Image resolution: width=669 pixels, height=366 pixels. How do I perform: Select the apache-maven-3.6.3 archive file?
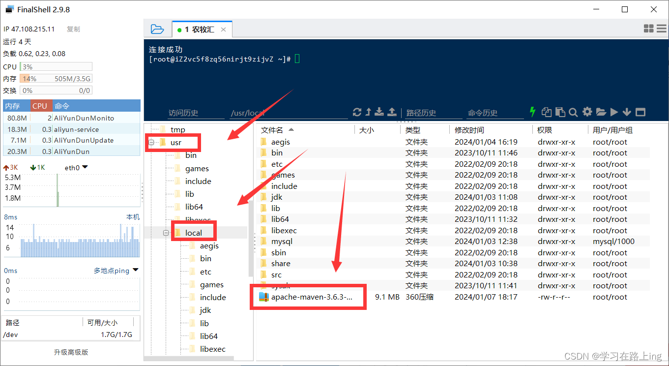tap(453, 297)
